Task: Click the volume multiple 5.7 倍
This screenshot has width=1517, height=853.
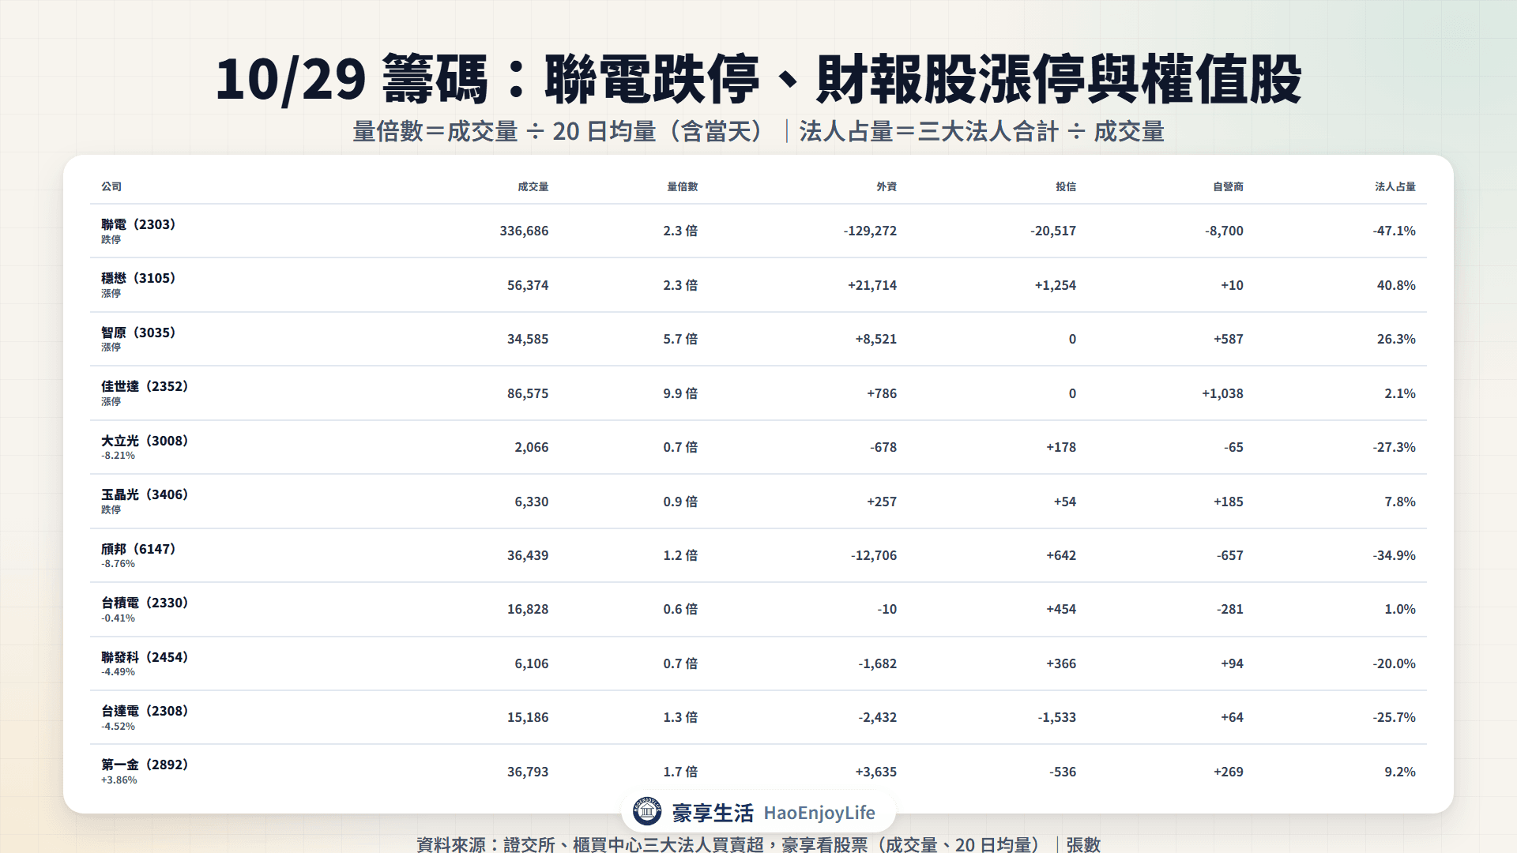Action: 680,339
